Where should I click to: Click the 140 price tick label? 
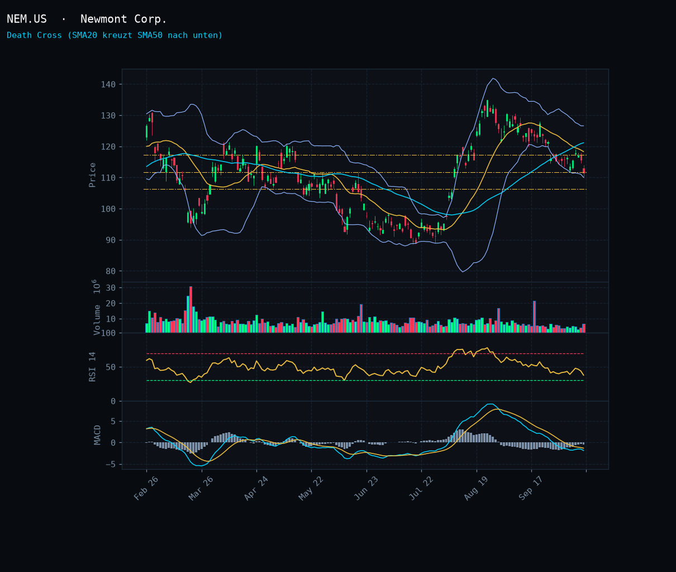click(x=108, y=84)
